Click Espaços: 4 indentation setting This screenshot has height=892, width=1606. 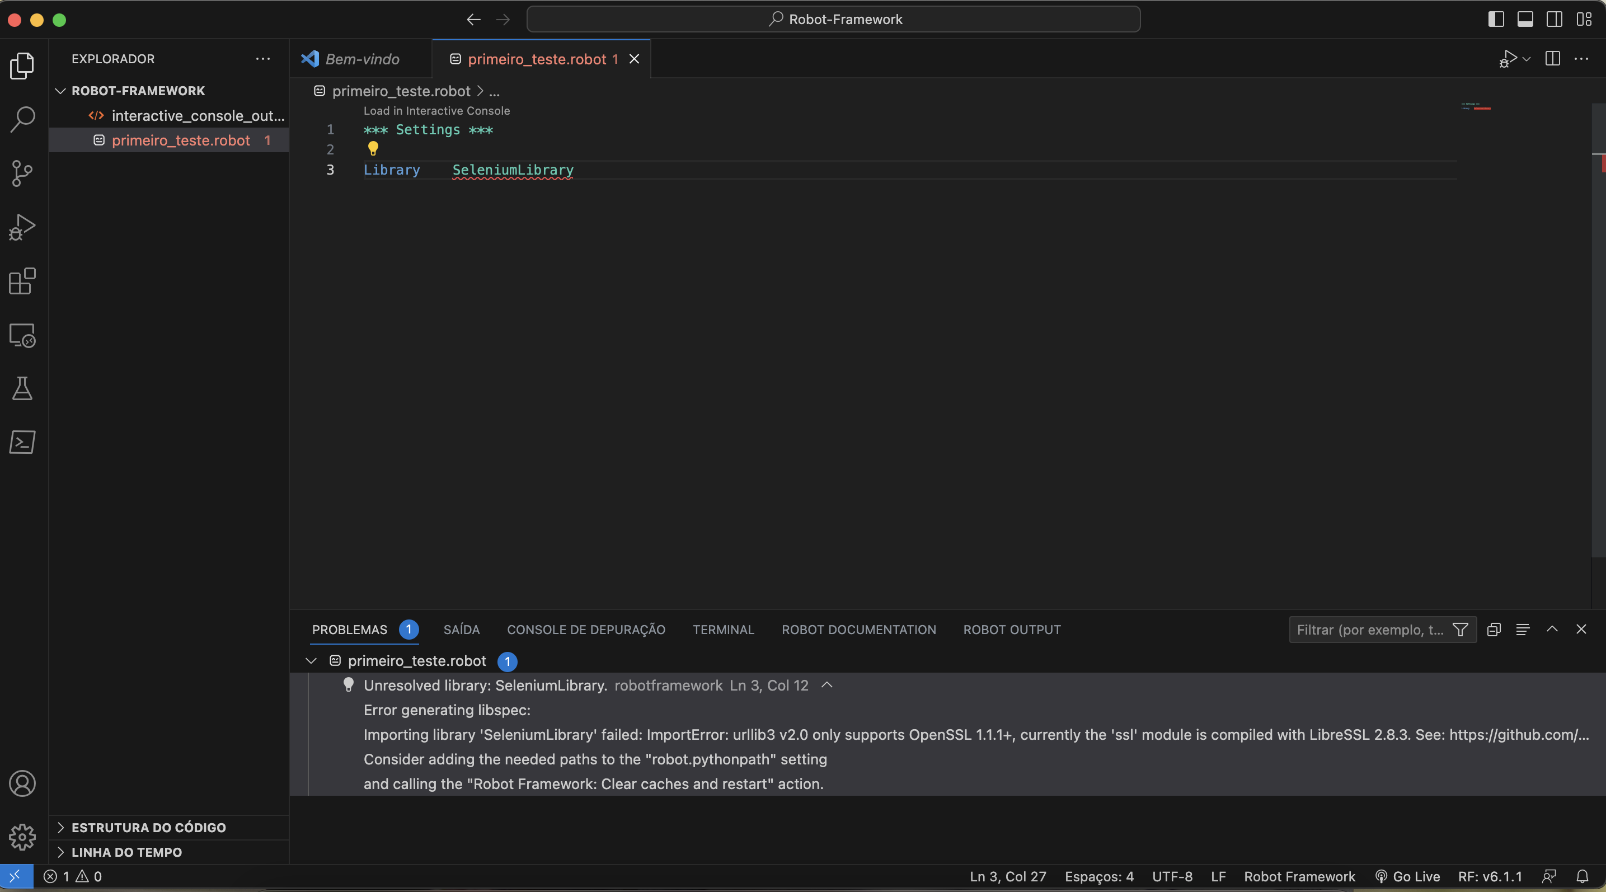tap(1098, 876)
